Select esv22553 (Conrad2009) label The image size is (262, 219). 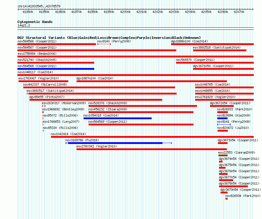tap(237, 152)
